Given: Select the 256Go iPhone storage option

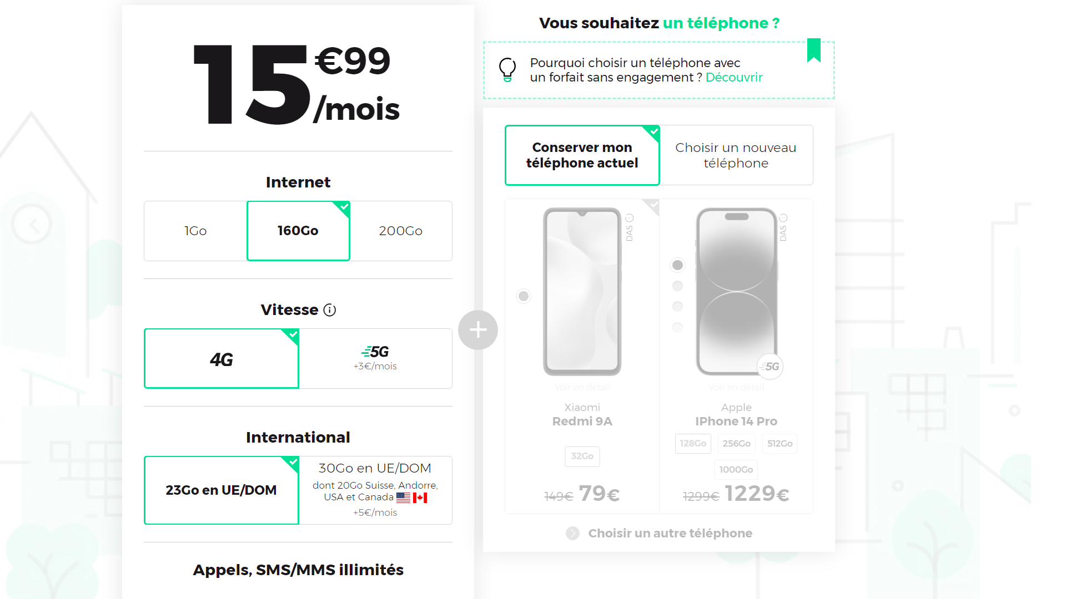Looking at the screenshot, I should coord(736,444).
